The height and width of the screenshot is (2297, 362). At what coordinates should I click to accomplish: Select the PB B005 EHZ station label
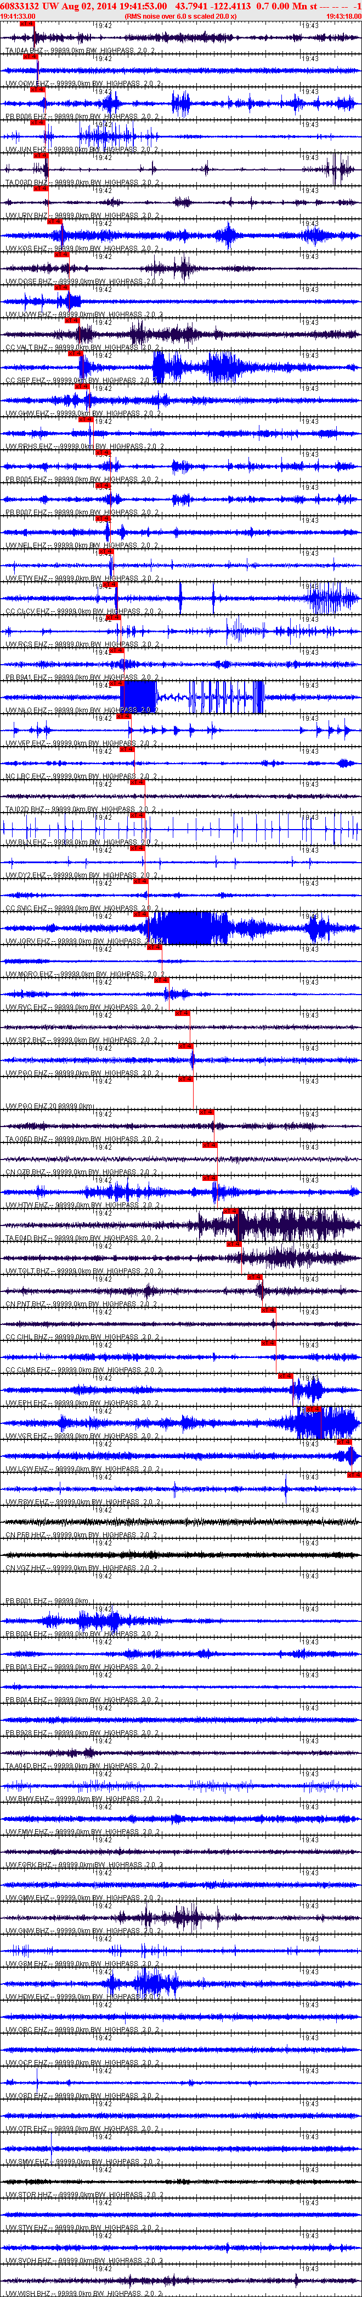pyautogui.click(x=83, y=480)
